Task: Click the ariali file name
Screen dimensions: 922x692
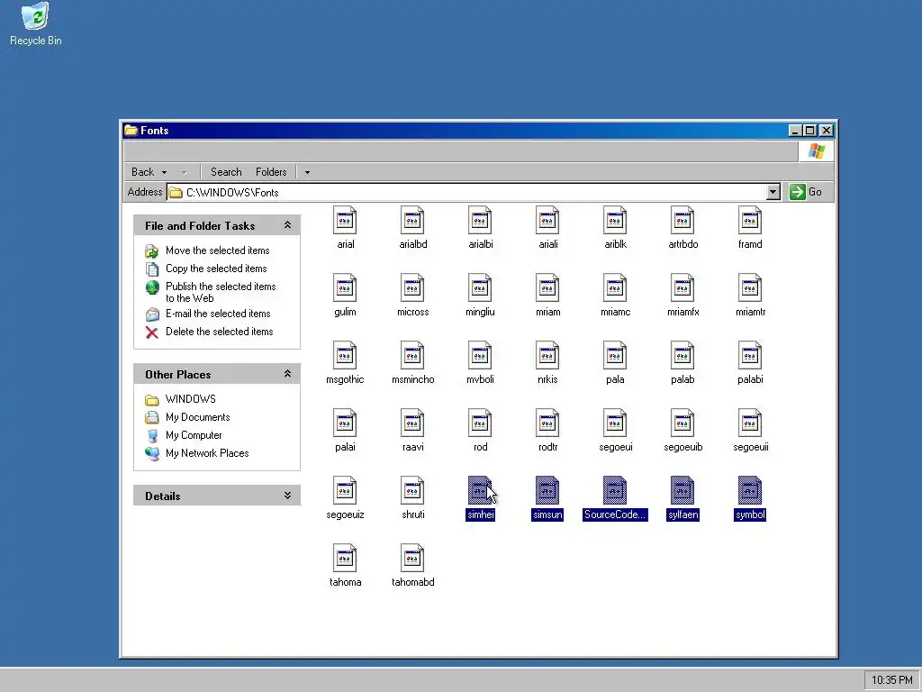Action: pos(547,244)
